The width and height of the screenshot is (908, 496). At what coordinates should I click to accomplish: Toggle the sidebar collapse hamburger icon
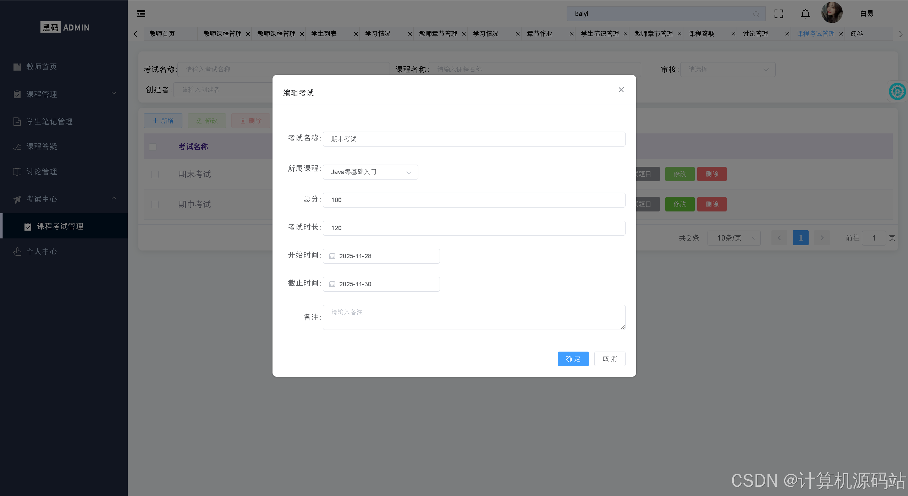[x=141, y=13]
